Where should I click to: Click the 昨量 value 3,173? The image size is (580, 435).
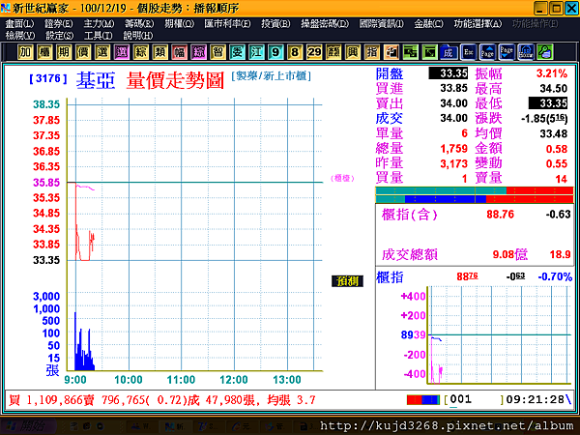(x=454, y=163)
